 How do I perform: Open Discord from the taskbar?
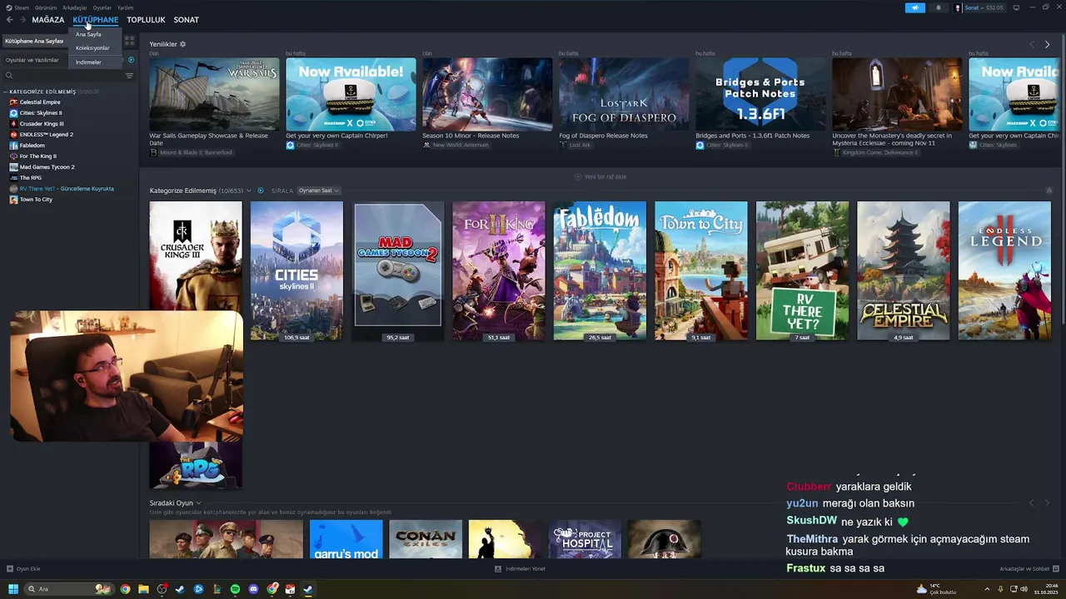point(253,589)
